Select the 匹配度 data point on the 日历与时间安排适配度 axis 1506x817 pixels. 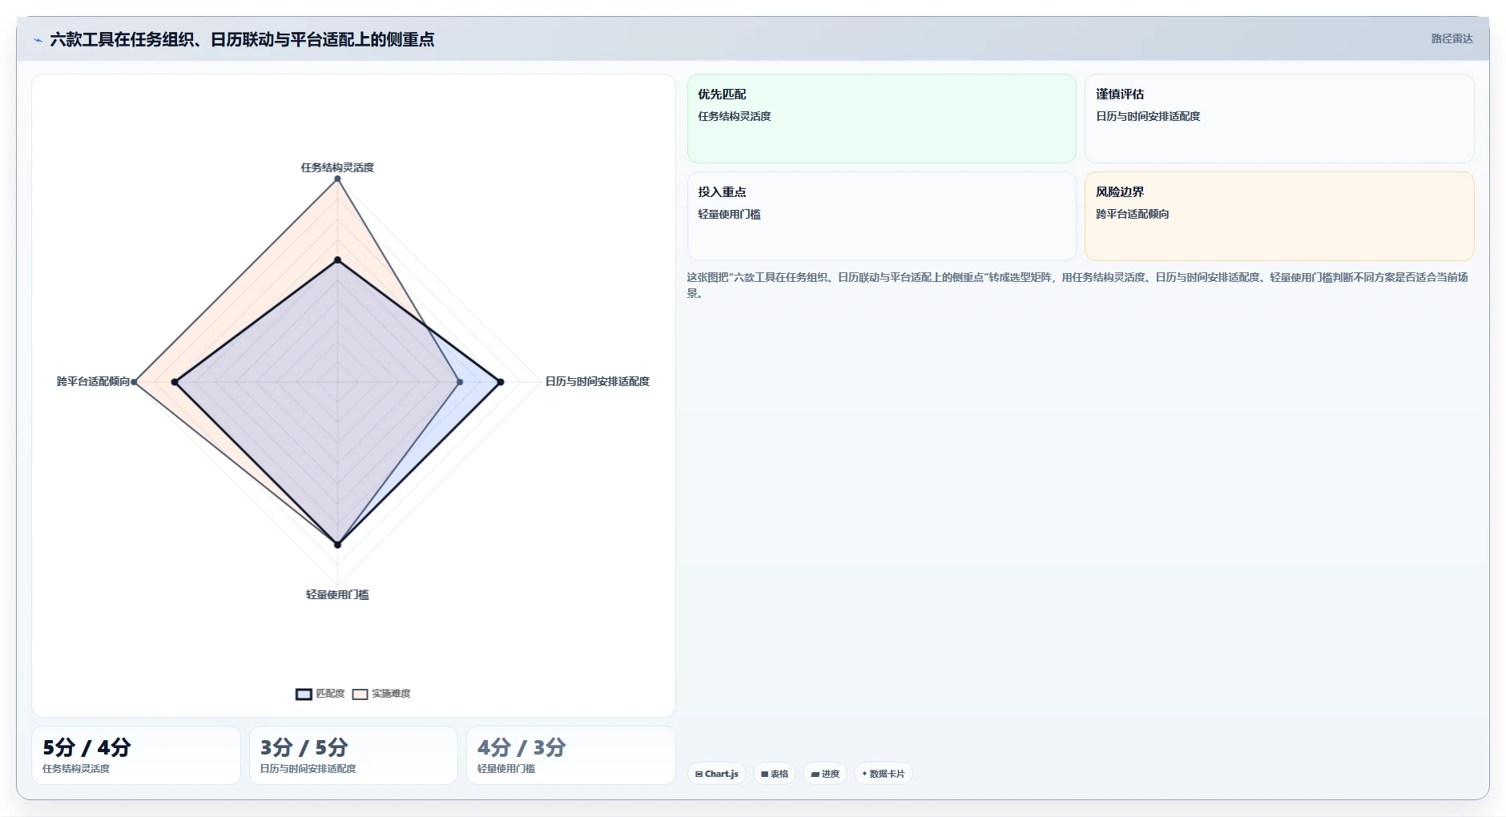[501, 382]
